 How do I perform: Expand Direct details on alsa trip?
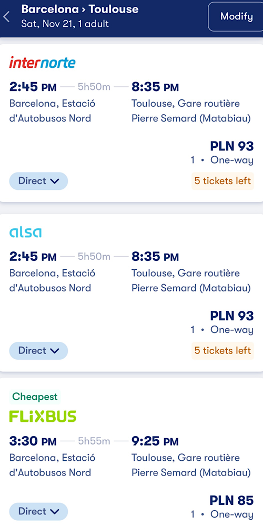(x=38, y=350)
